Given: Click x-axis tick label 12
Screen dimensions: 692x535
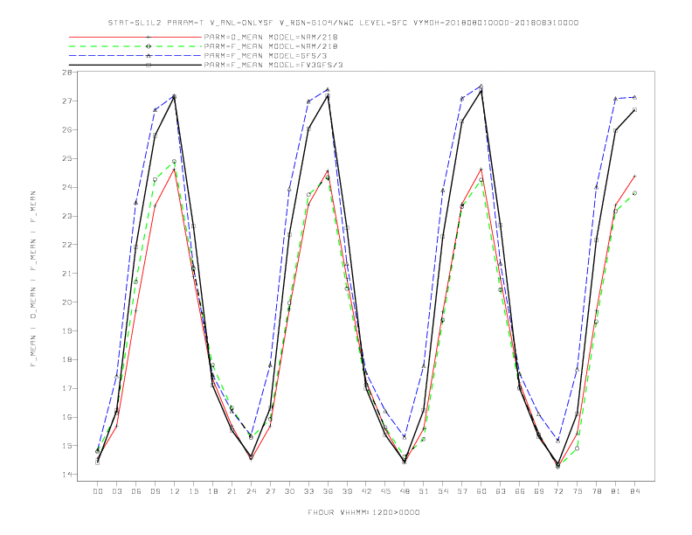Looking at the screenshot, I should coord(175,491).
